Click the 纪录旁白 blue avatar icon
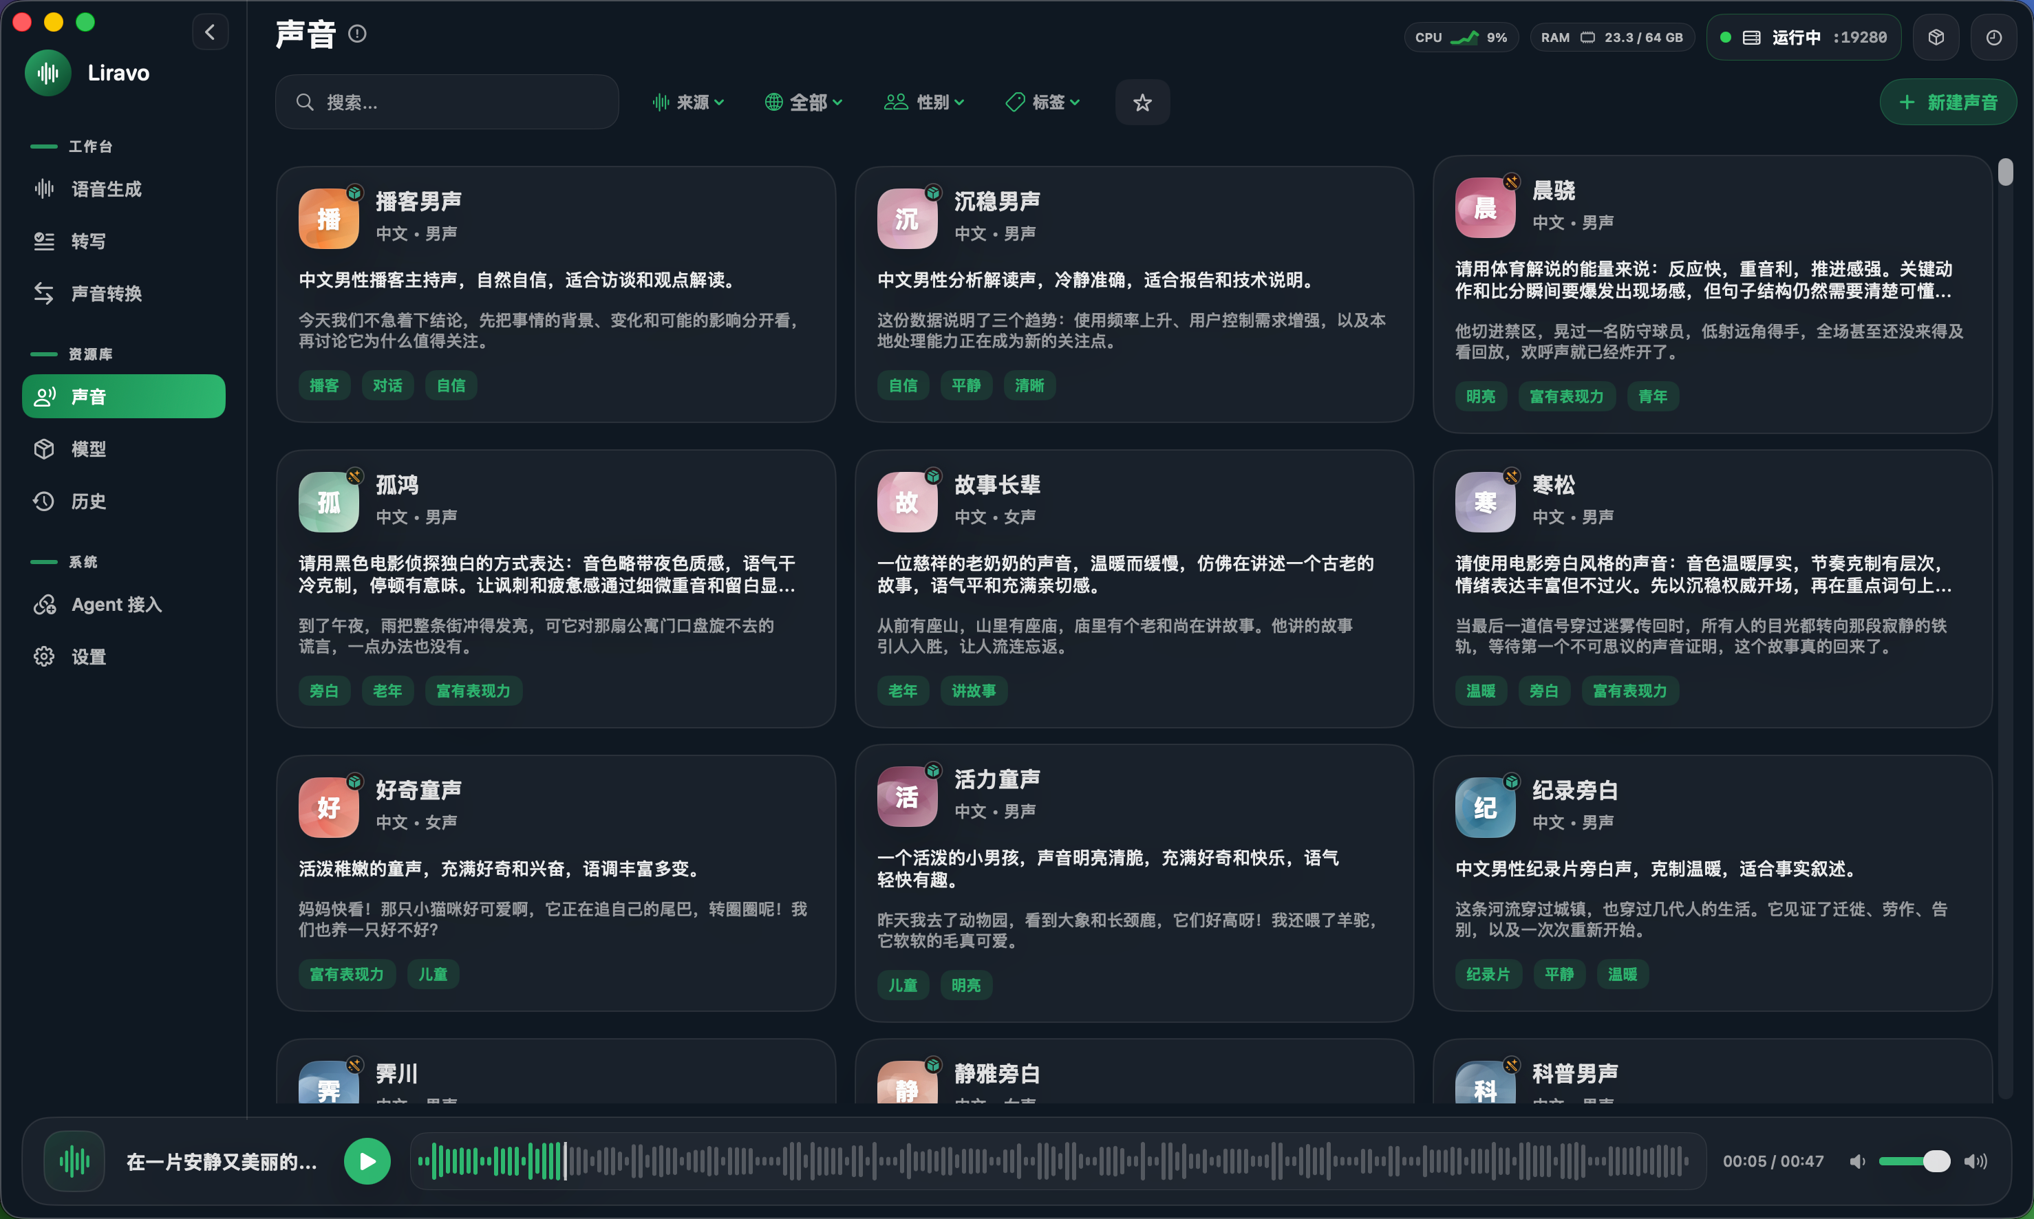 (1486, 808)
